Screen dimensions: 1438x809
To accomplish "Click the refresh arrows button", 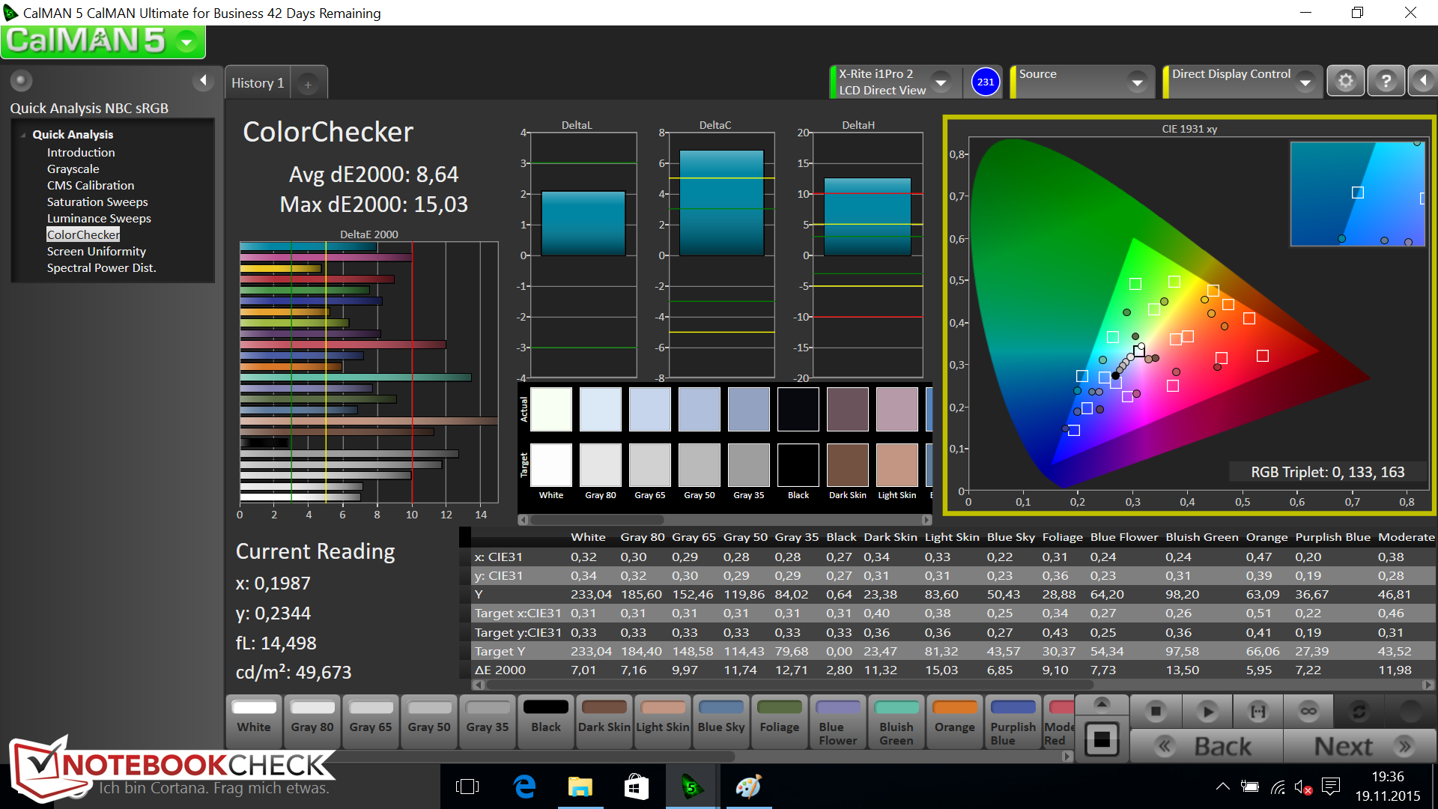I will pos(1359,711).
